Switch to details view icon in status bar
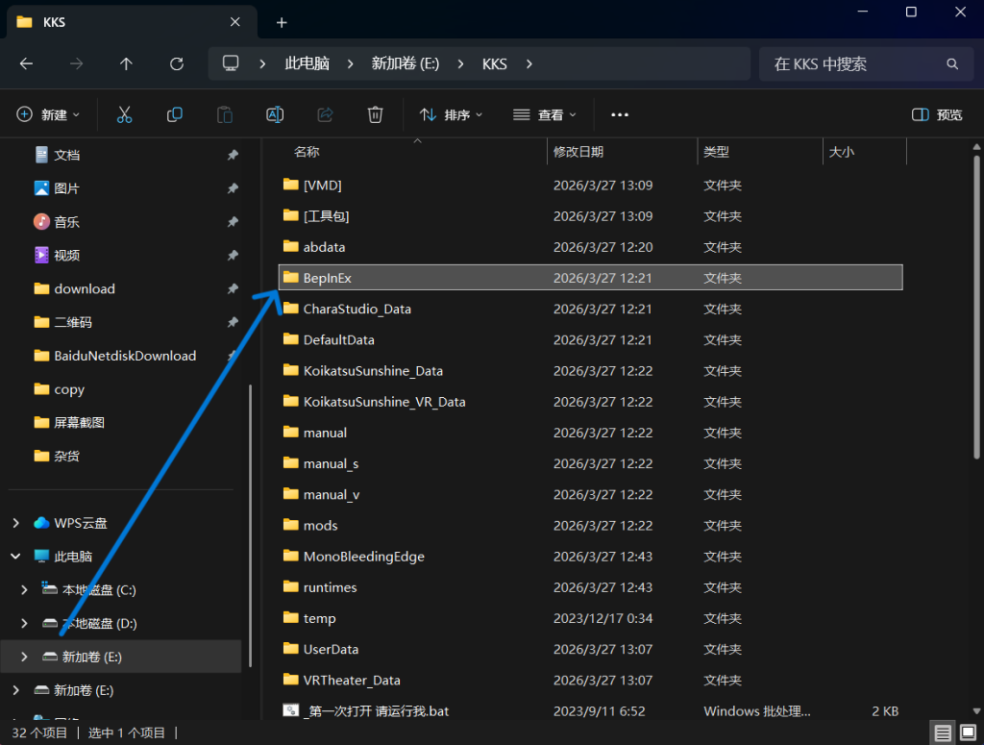Image resolution: width=984 pixels, height=745 pixels. [942, 733]
